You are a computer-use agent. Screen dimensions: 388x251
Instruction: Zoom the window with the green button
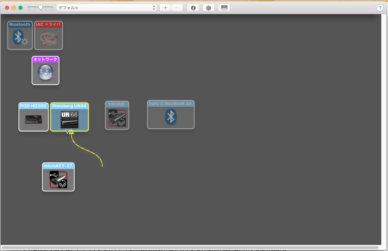tap(21, 8)
